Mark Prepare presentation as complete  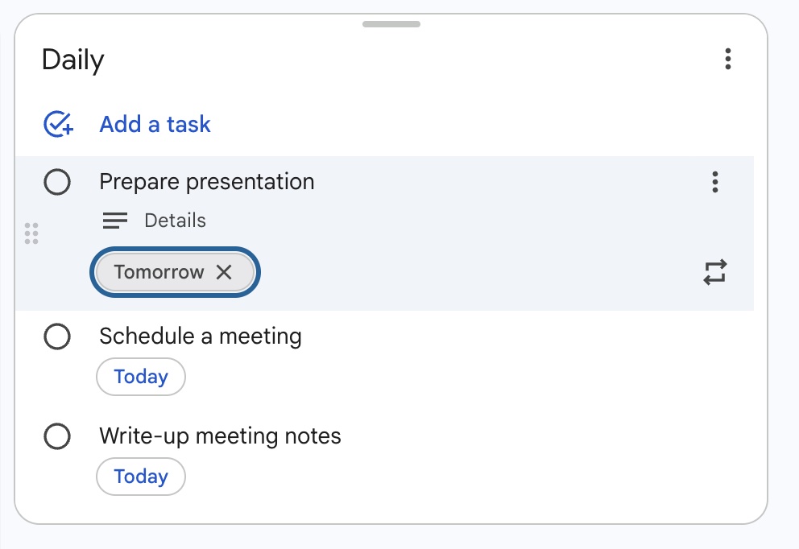pos(57,182)
